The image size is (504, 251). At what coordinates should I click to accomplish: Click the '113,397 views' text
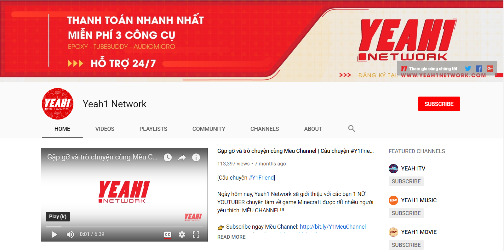coord(233,164)
